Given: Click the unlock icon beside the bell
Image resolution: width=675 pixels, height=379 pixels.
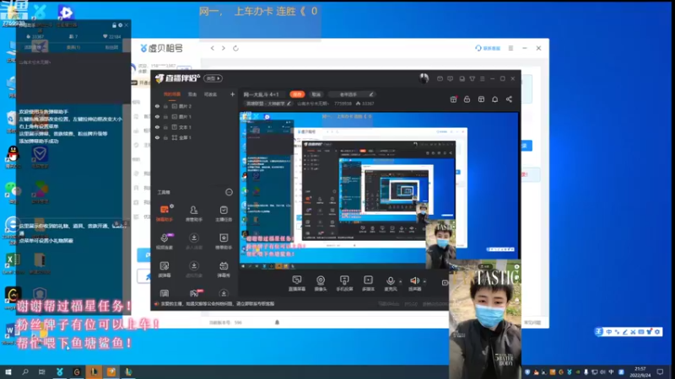Looking at the screenshot, I should pyautogui.click(x=467, y=99).
